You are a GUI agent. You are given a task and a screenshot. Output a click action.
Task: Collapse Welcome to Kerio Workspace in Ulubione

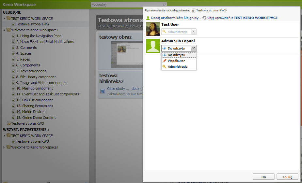click(x=4, y=30)
